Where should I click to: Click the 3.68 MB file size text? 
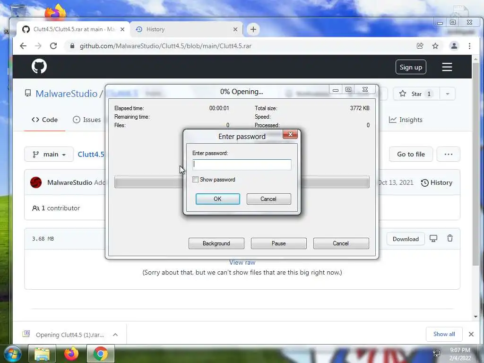43,239
